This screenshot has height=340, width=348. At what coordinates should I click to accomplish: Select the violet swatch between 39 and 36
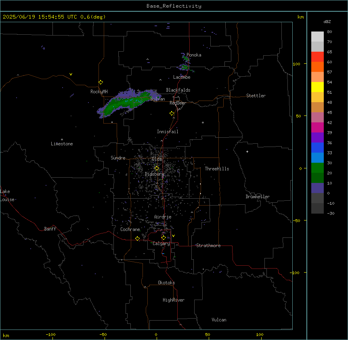click(x=317, y=138)
